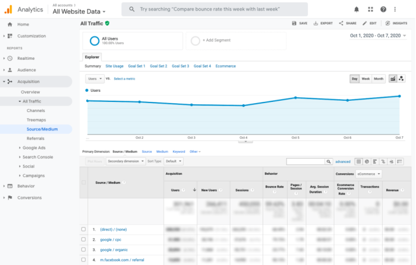Open Channels in the sidebar
This screenshot has width=416, height=265.
coord(36,111)
